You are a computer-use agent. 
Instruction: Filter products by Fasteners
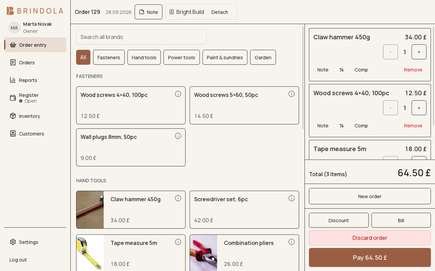click(109, 57)
